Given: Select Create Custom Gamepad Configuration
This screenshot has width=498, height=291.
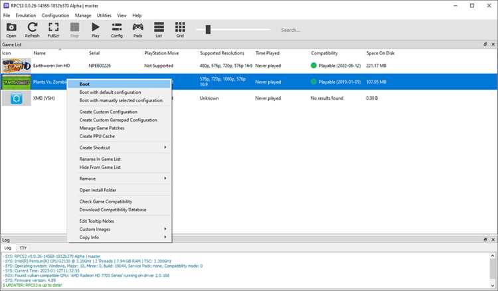Looking at the screenshot, I should click(x=120, y=120).
